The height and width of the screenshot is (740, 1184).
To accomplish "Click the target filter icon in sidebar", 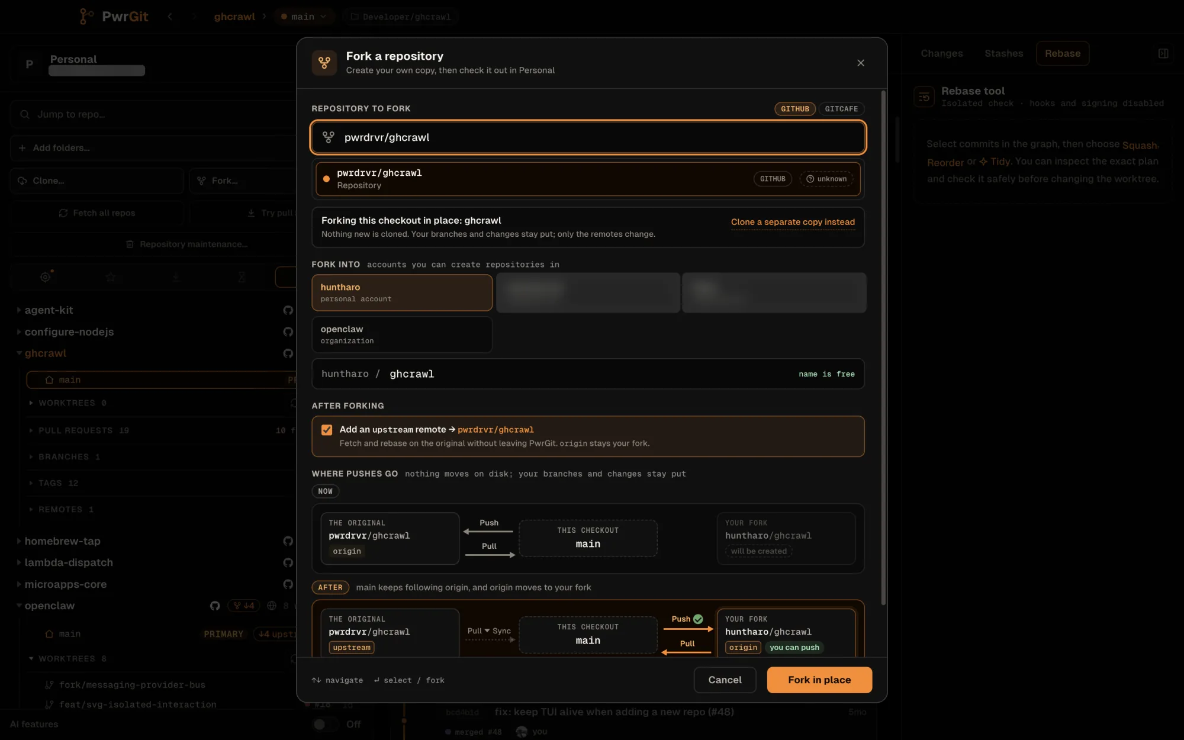I will click(45, 276).
